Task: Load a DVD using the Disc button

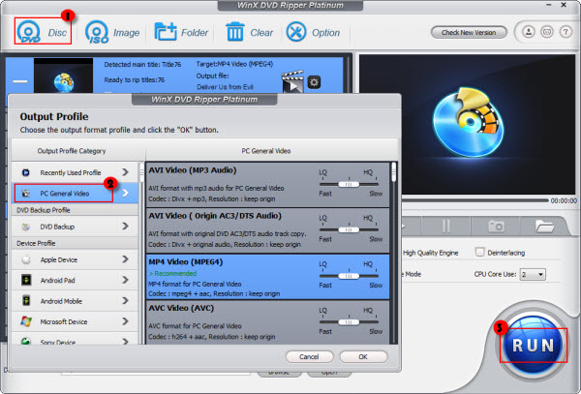Action: point(43,32)
